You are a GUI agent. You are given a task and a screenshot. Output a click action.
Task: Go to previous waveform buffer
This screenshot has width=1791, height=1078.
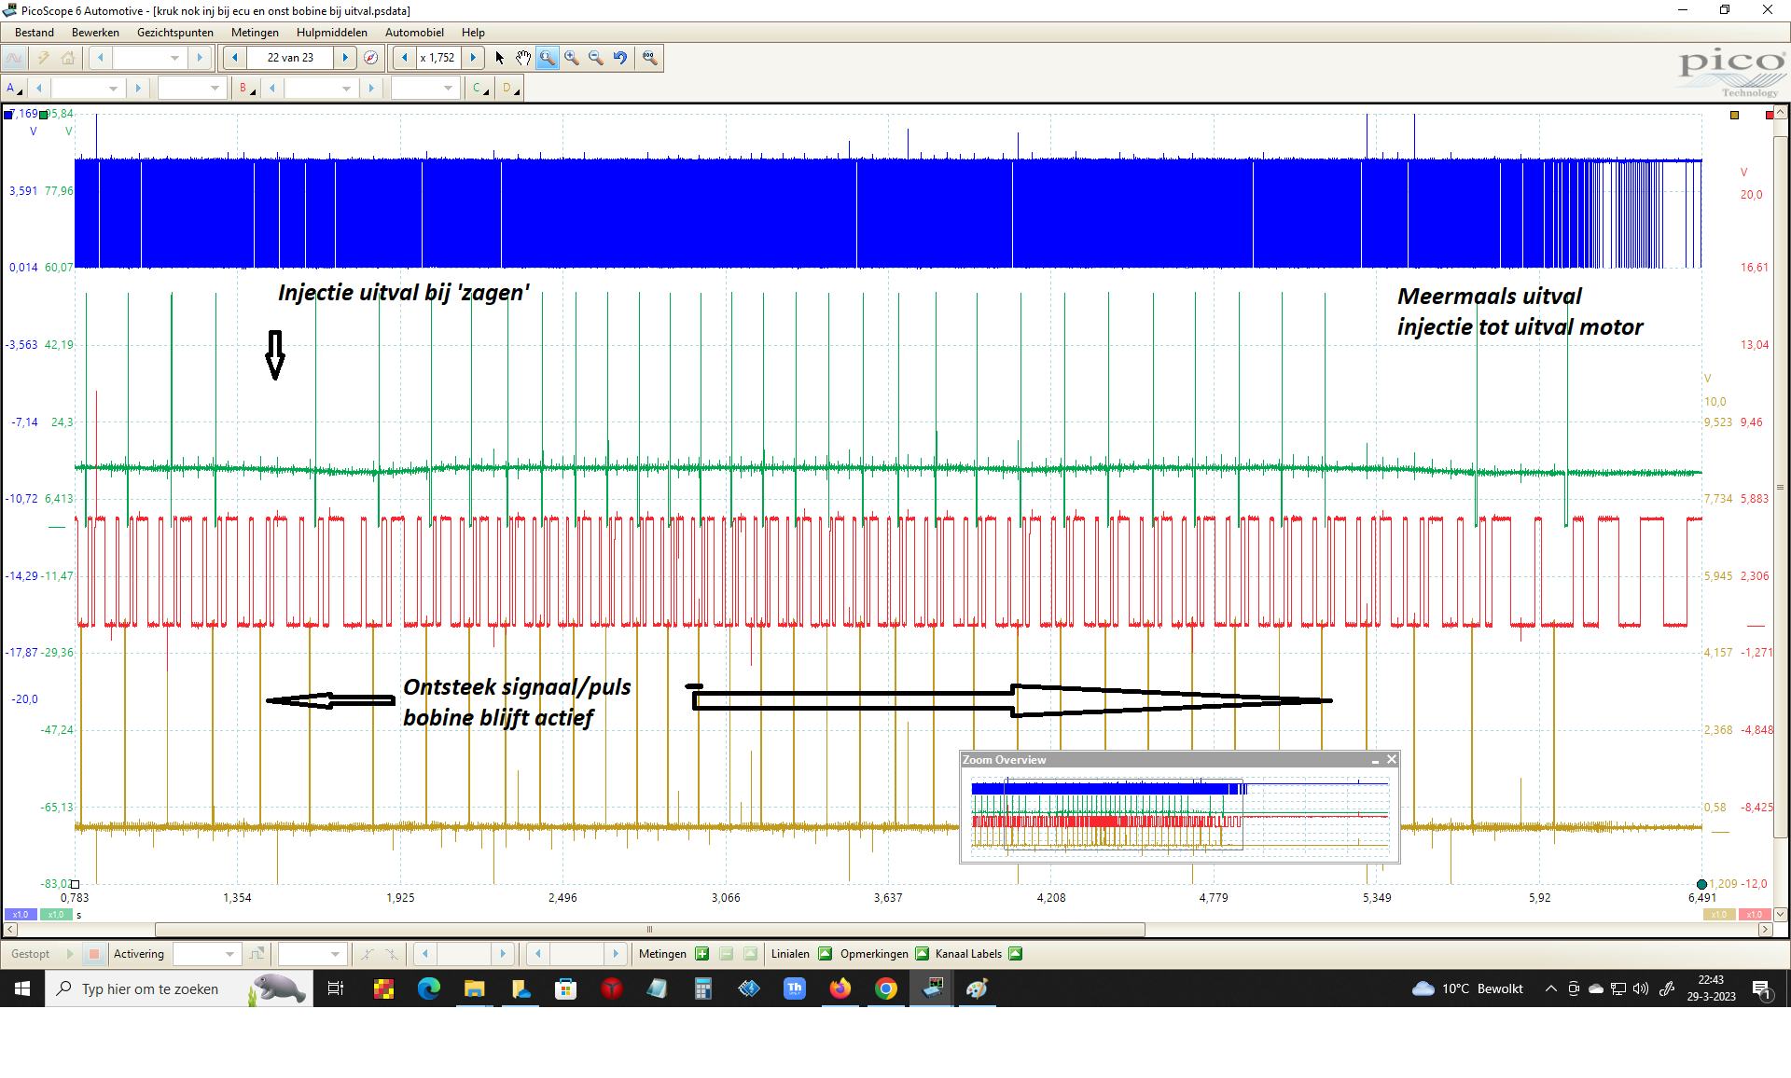[x=235, y=58]
